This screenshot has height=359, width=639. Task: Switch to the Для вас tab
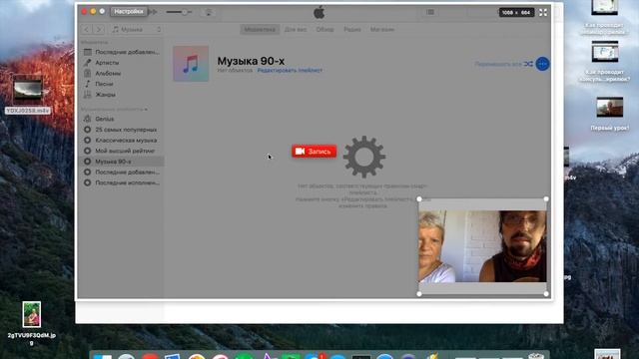pyautogui.click(x=296, y=29)
